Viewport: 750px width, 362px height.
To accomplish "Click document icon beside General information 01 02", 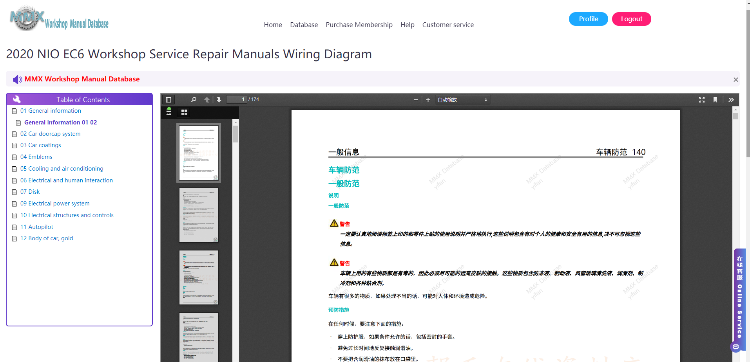I will pos(18,123).
